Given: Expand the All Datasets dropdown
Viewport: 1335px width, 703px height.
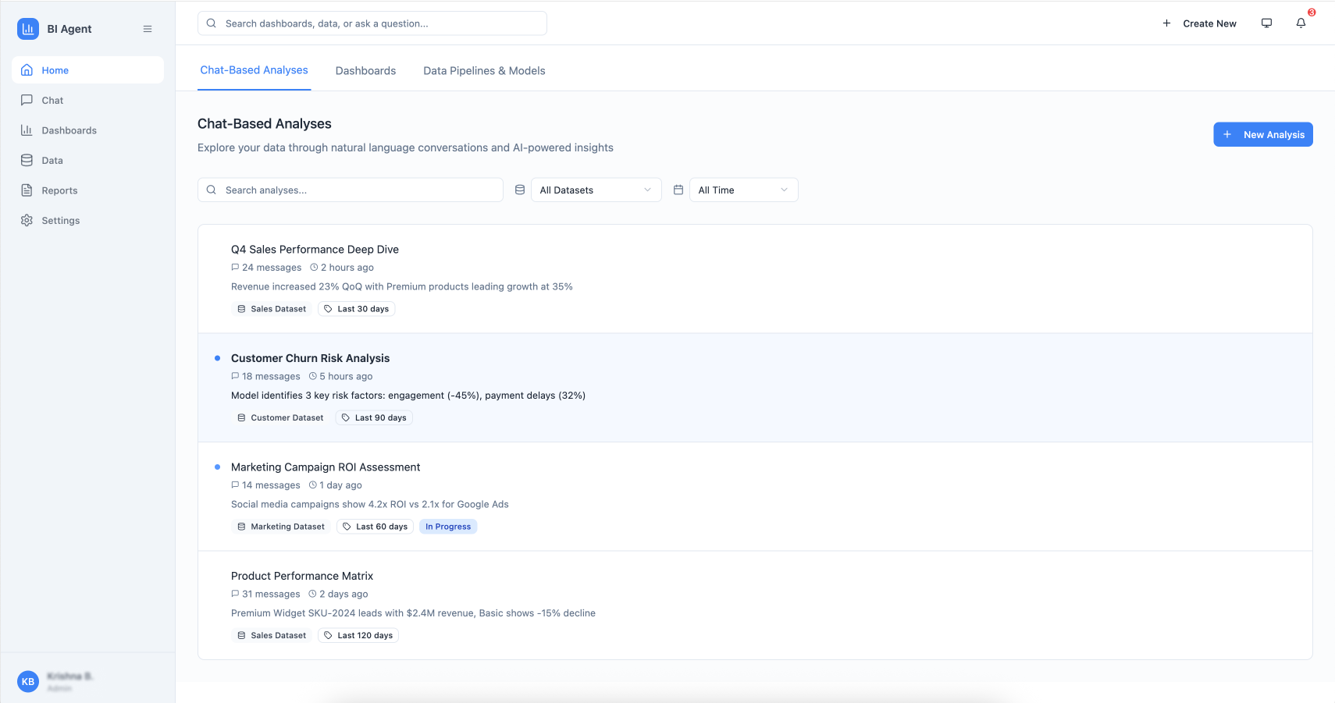Looking at the screenshot, I should point(596,190).
